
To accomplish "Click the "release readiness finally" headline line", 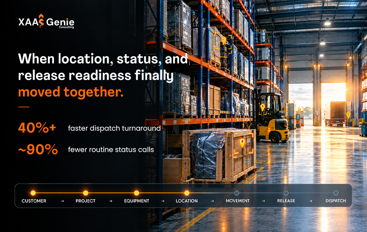I will point(96,75).
